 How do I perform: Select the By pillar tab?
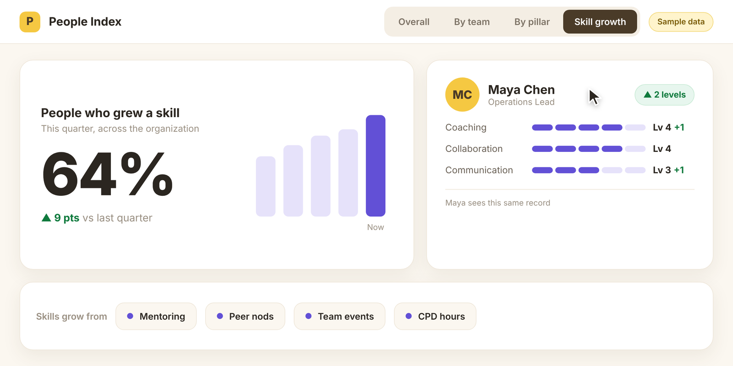pos(532,22)
